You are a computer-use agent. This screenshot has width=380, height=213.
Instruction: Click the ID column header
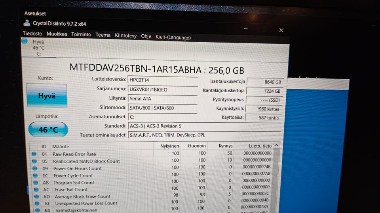[x=44, y=146]
